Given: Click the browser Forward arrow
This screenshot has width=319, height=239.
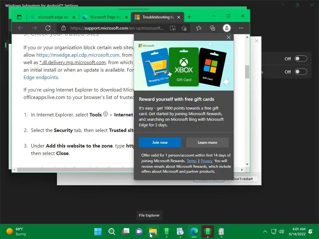Looking at the screenshot, I should [x=34, y=28].
